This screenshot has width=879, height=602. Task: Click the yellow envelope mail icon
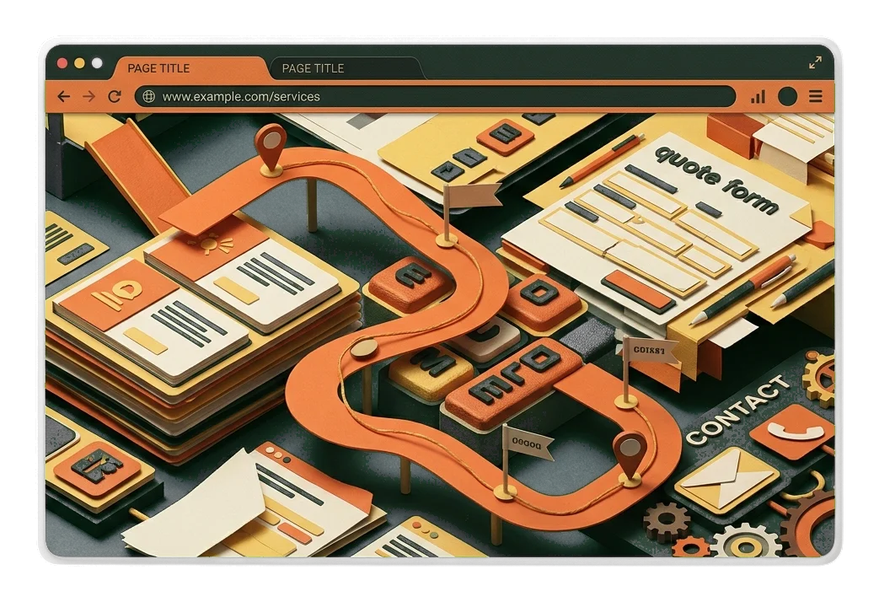[726, 481]
